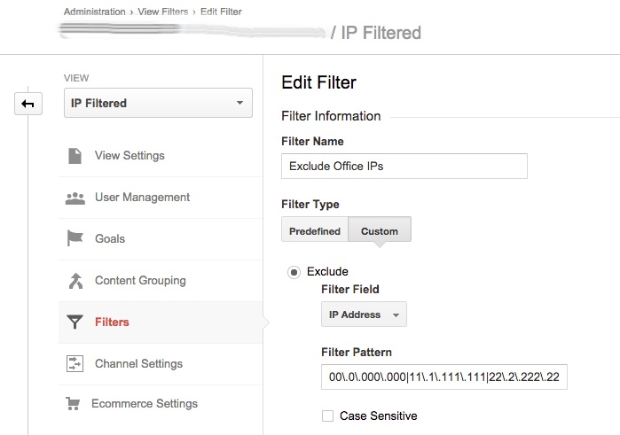The width and height of the screenshot is (620, 435).
Task: Click the Filter Name text field
Action: pyautogui.click(x=404, y=166)
